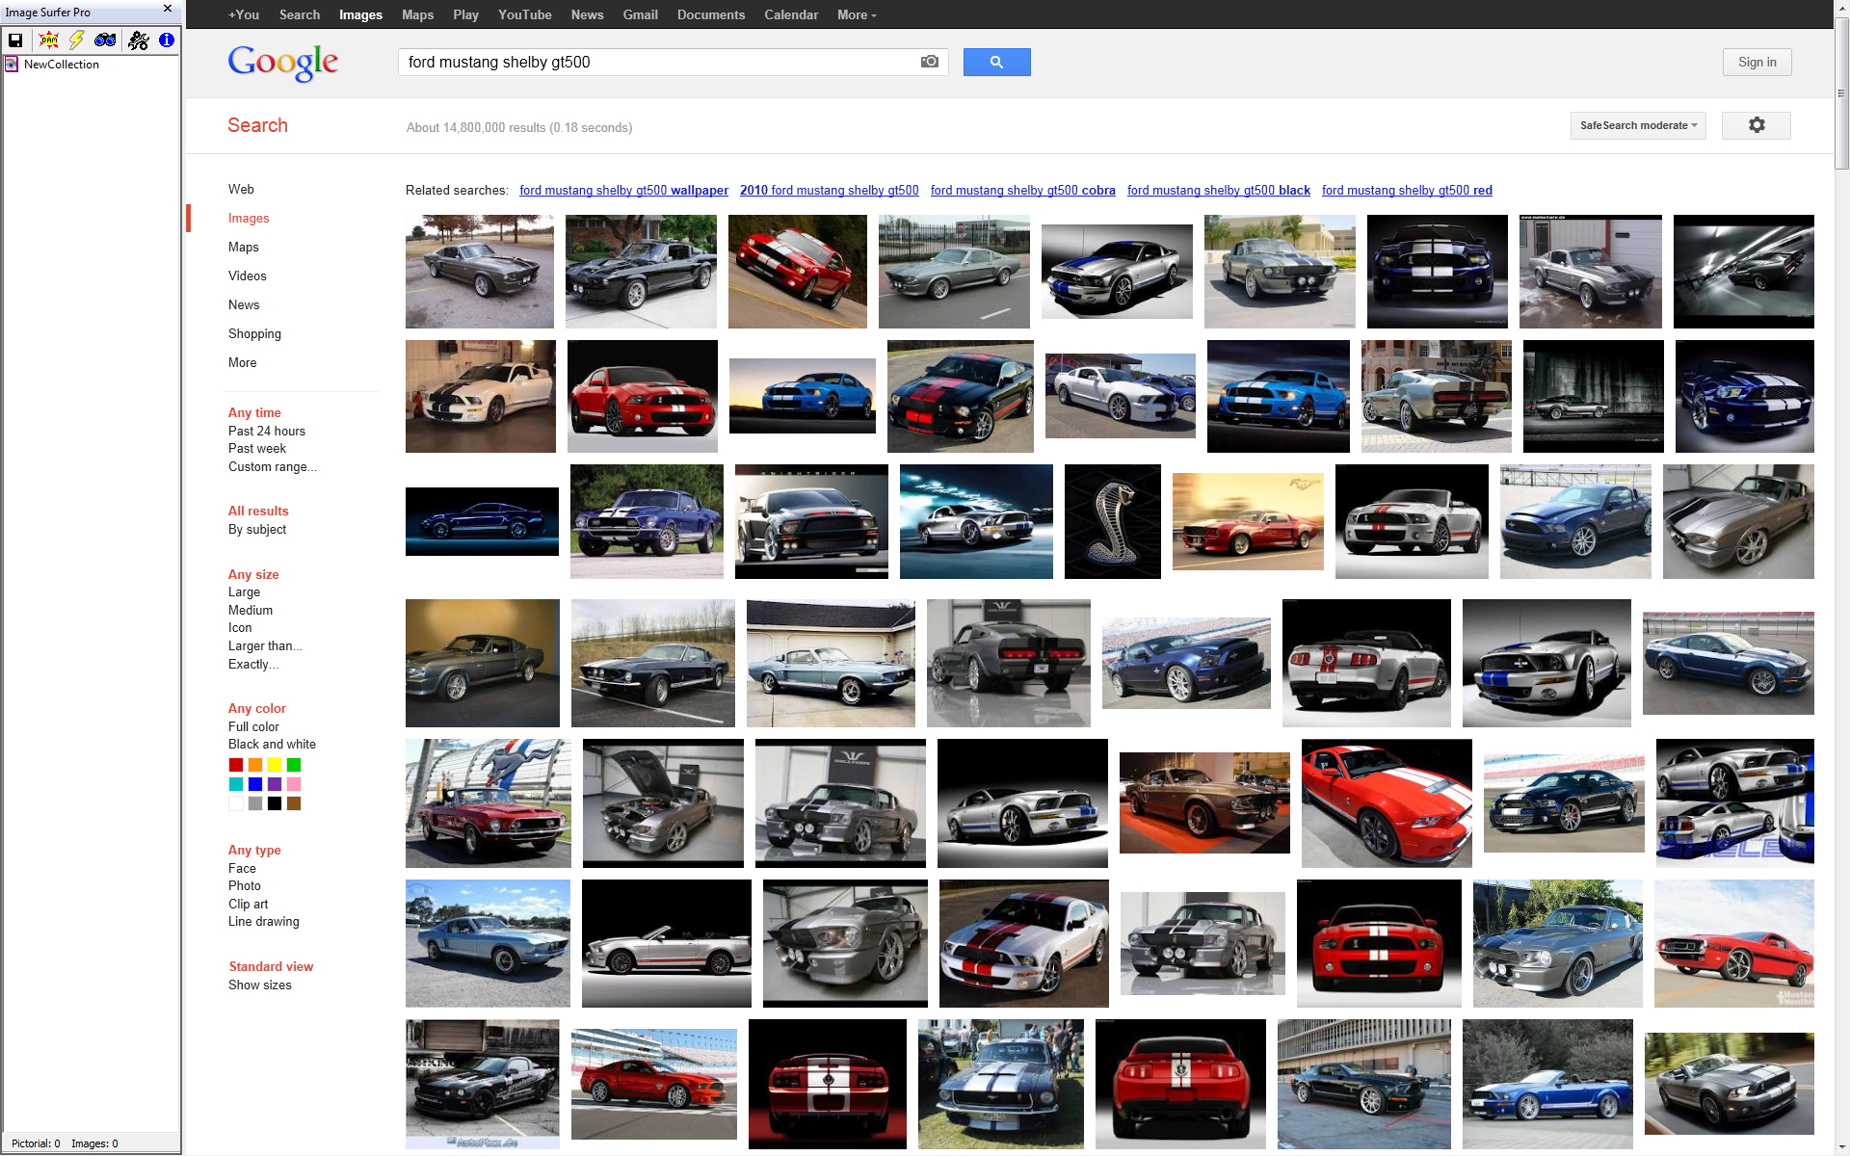Open Gmail in the top bar
The image size is (1850, 1156).
click(640, 14)
